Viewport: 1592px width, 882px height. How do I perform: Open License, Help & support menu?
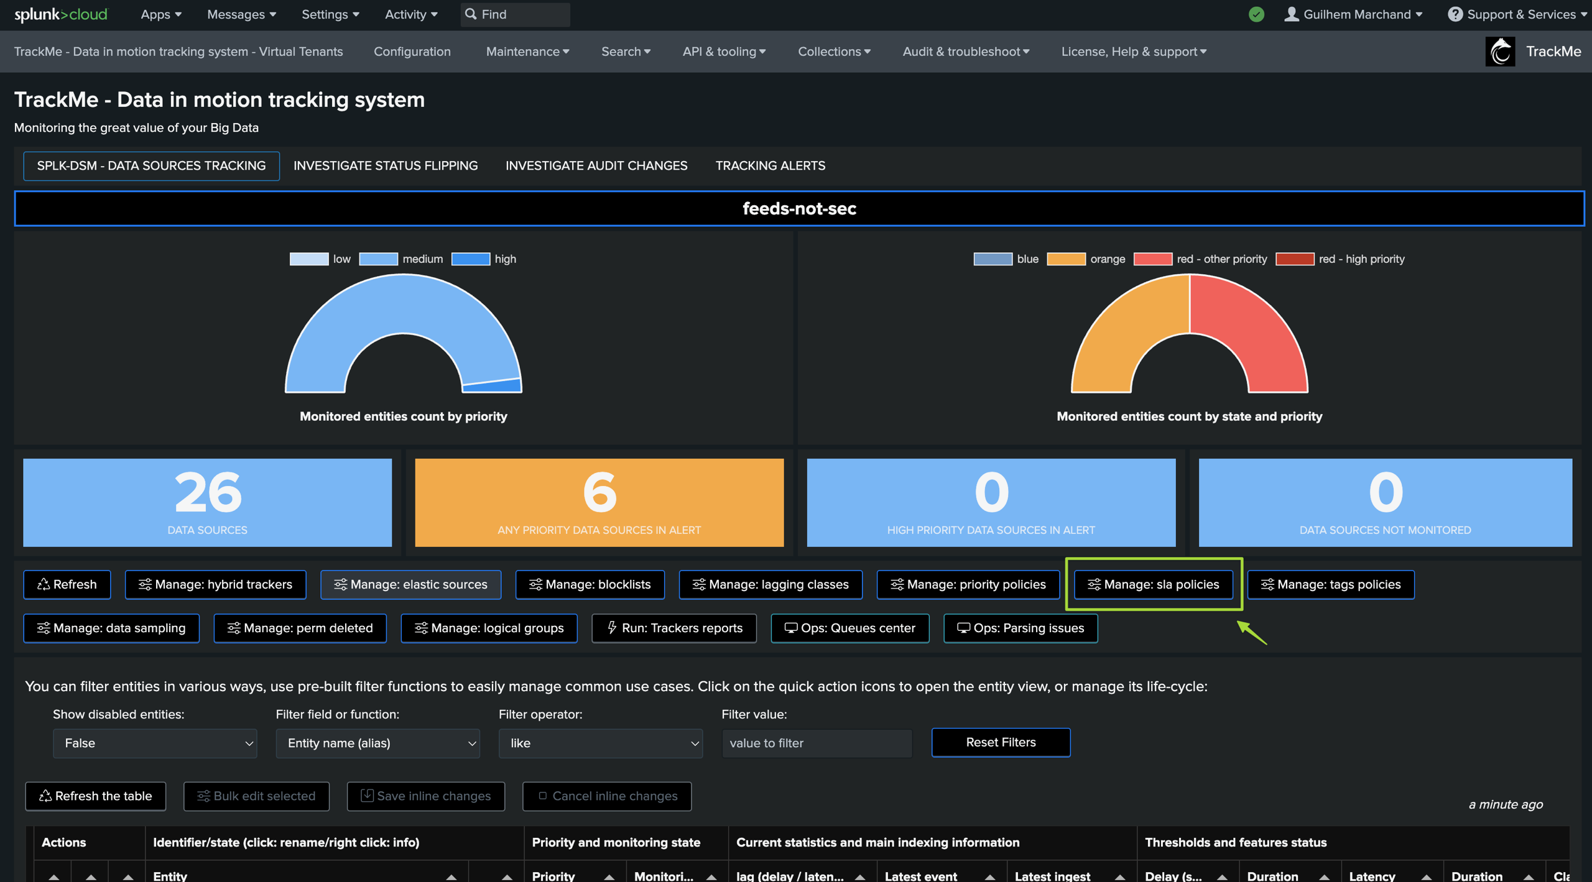[1134, 52]
